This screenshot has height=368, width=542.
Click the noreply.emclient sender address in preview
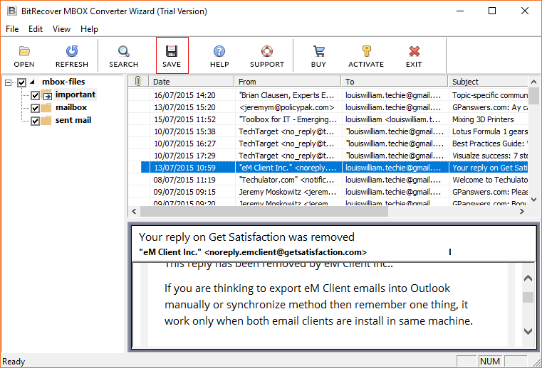(286, 252)
